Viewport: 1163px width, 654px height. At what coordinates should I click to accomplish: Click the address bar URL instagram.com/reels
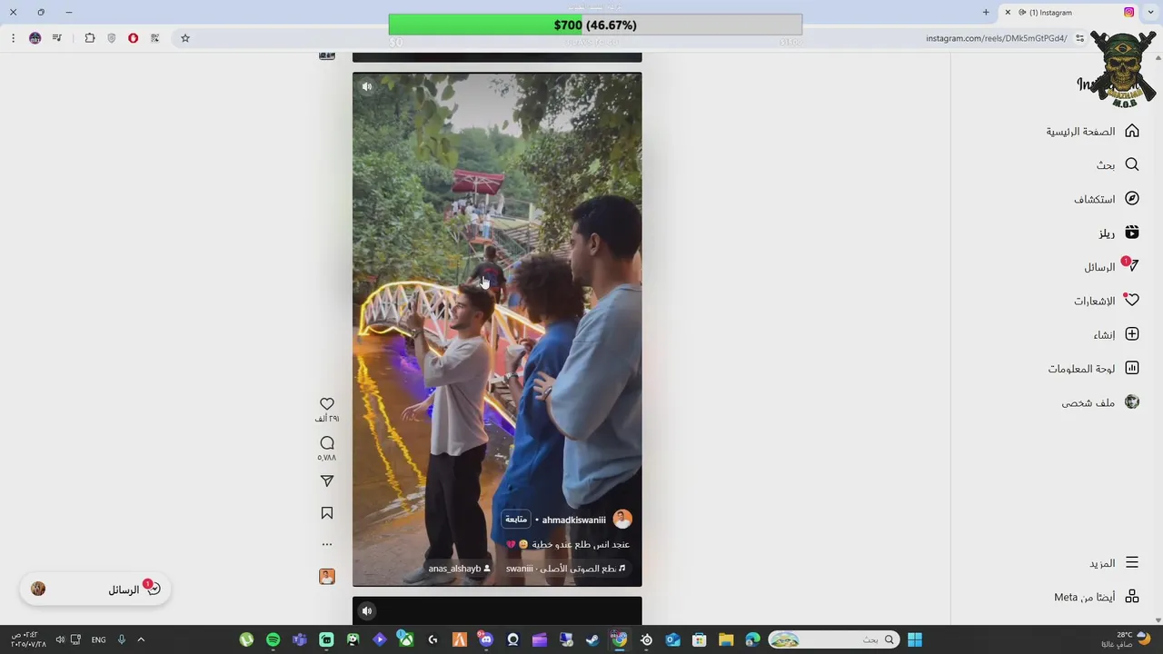pos(997,38)
